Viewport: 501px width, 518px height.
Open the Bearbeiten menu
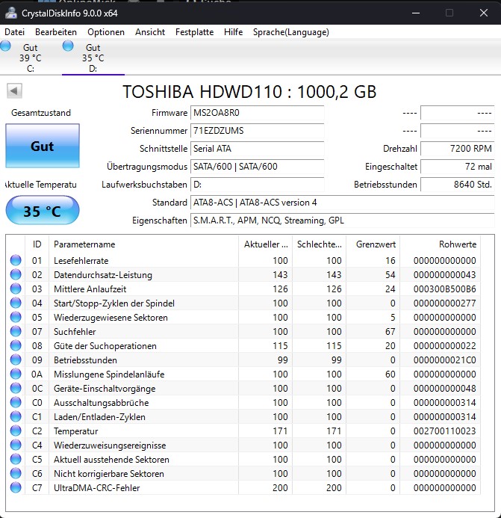[56, 32]
